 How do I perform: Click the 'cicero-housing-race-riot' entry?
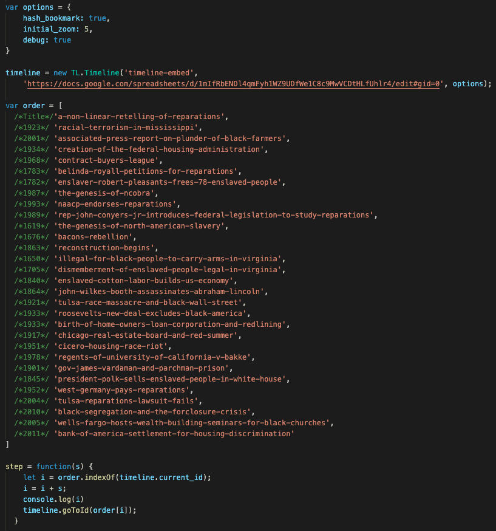(x=114, y=346)
